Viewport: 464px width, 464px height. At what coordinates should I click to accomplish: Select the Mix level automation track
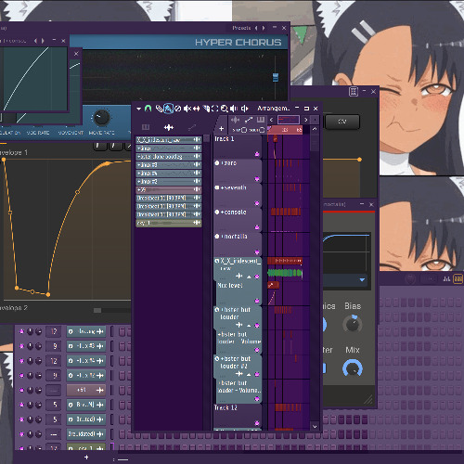tap(238, 293)
